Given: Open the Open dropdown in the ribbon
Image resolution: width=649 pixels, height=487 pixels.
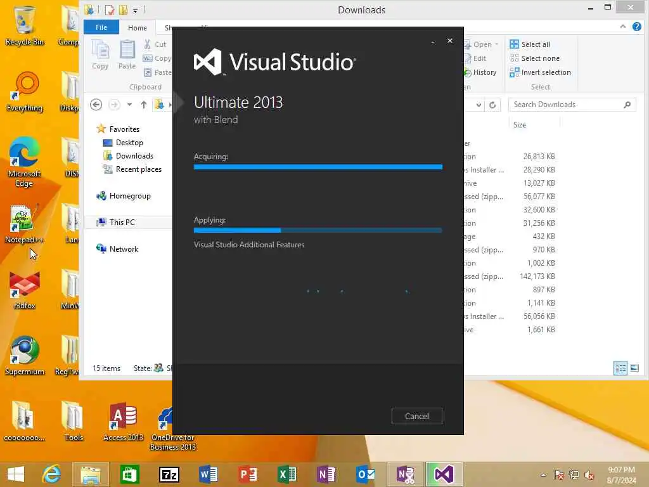Looking at the screenshot, I should [482, 44].
